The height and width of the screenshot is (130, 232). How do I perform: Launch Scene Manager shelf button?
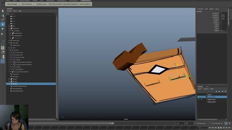(x=12, y=4)
